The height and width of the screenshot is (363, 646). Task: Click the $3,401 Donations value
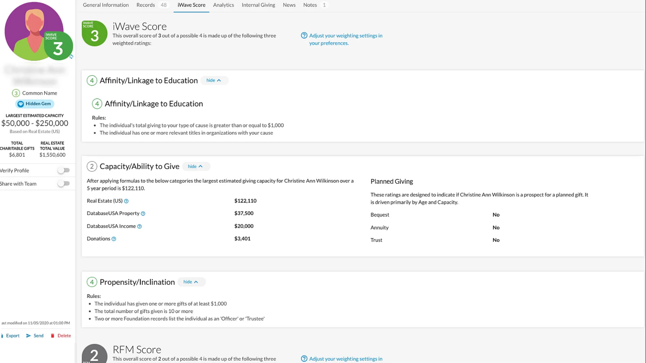coord(242,239)
